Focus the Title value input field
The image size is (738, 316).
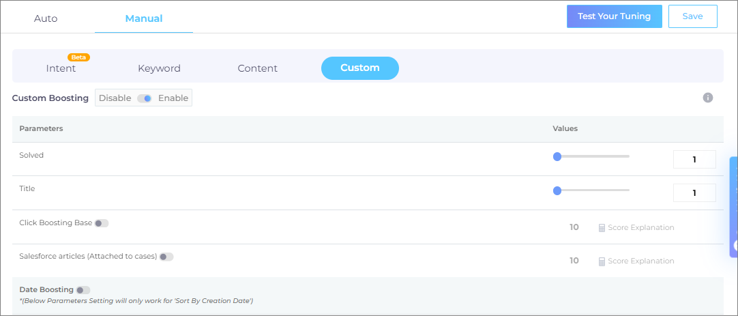coord(694,192)
